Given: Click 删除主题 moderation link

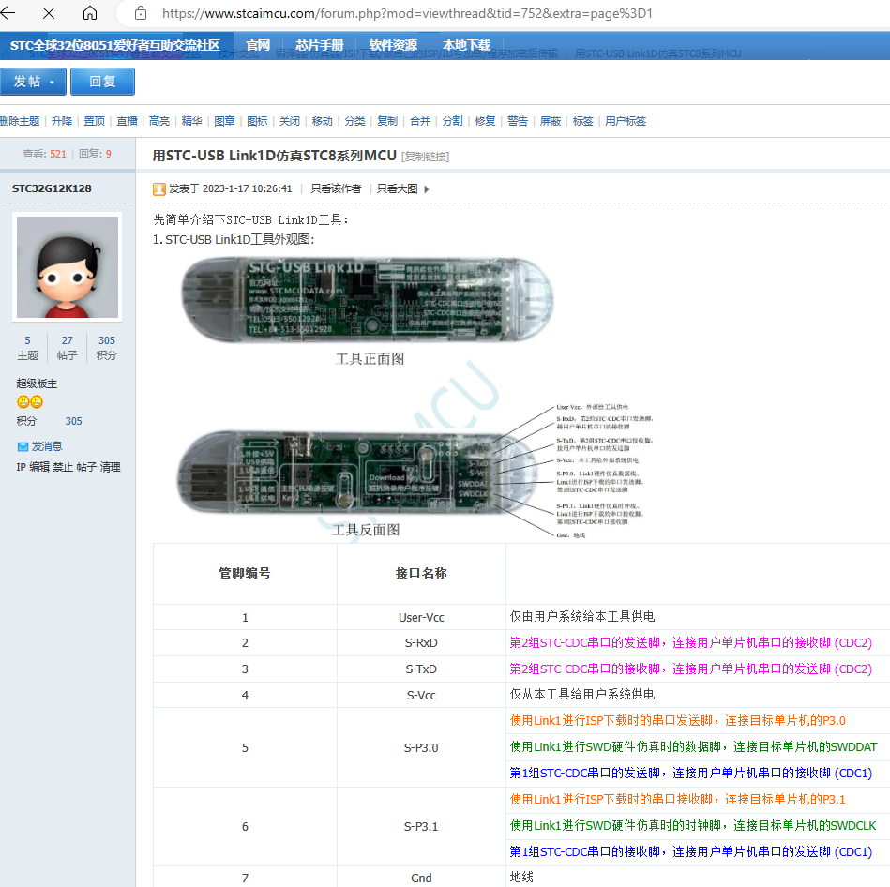Looking at the screenshot, I should [20, 121].
